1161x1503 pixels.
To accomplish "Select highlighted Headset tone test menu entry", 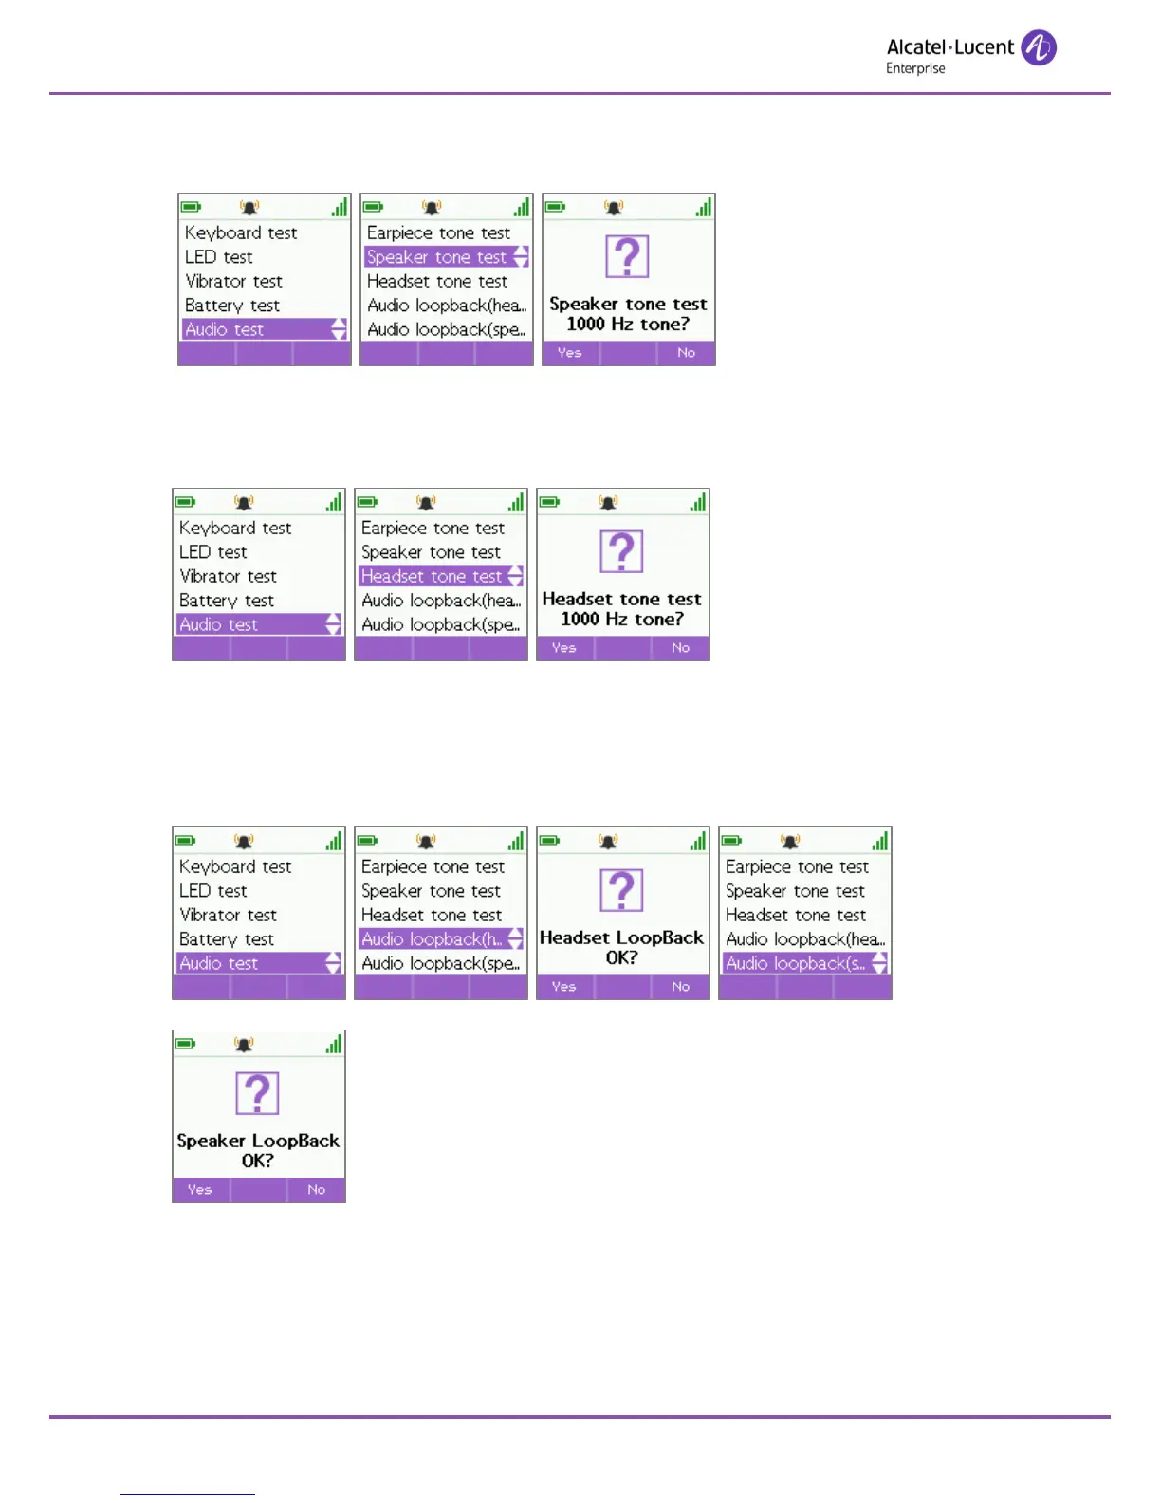I will point(441,576).
